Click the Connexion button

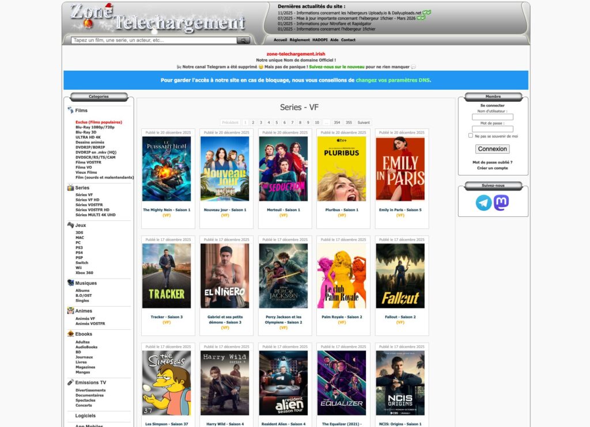(492, 149)
